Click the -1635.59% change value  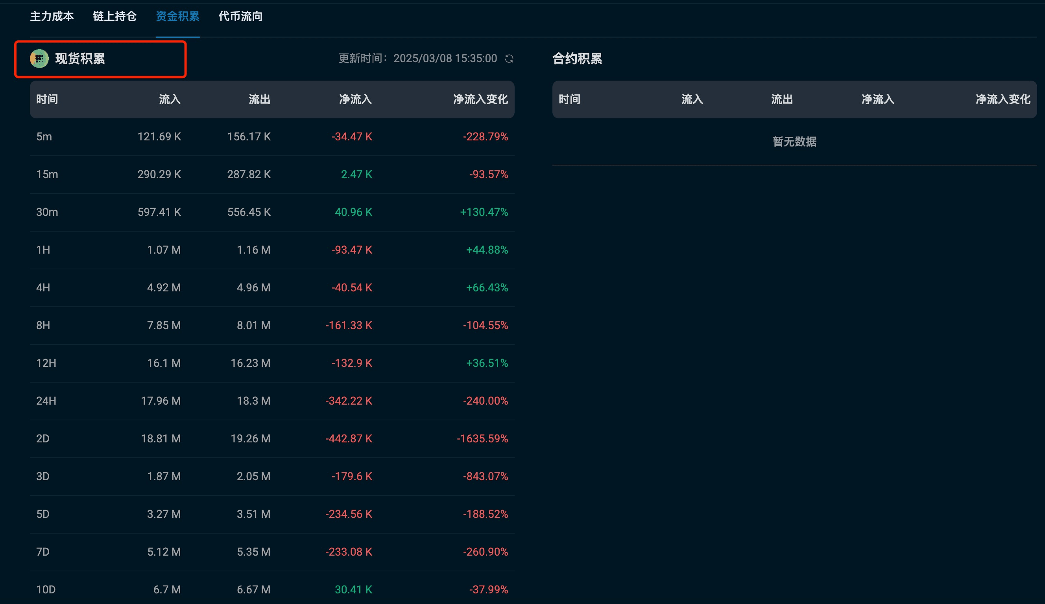pyautogui.click(x=482, y=438)
